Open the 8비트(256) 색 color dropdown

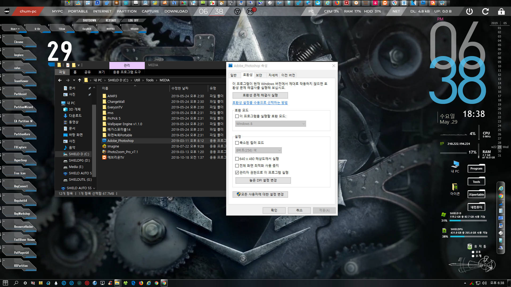[x=258, y=150]
